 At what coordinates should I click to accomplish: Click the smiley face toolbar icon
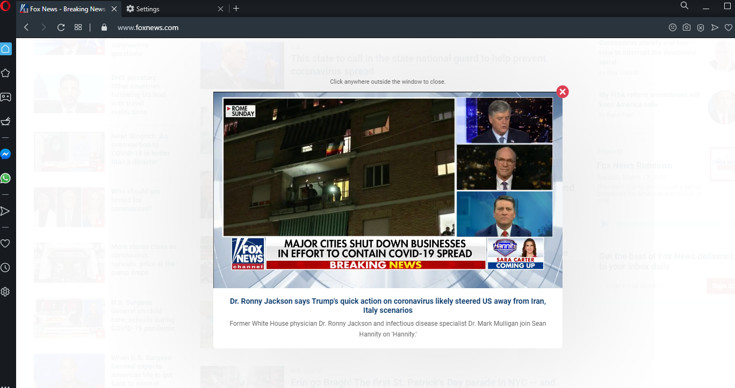[x=673, y=27]
